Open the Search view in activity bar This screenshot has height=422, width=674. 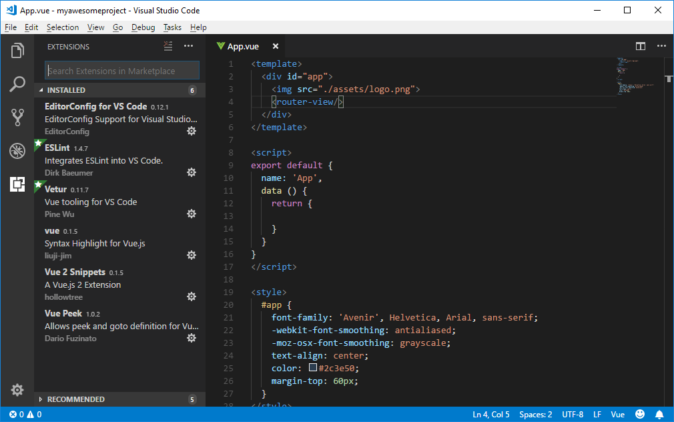pos(17,84)
